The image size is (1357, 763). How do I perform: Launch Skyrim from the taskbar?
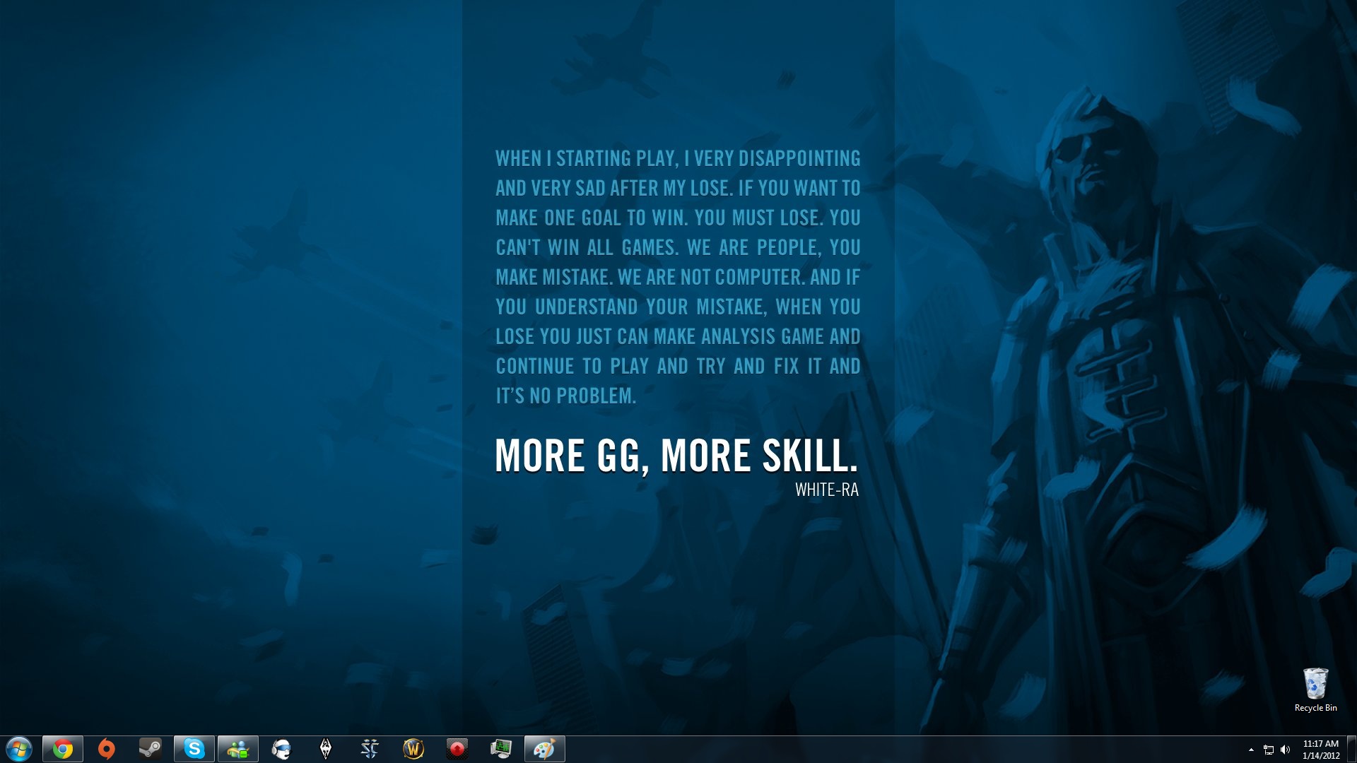tap(326, 749)
